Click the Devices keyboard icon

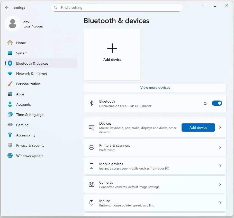tap(92, 127)
